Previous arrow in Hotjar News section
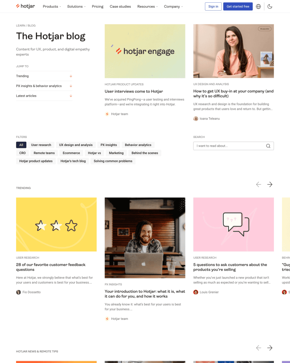Viewport: 290px width, 363px height. tap(259, 348)
